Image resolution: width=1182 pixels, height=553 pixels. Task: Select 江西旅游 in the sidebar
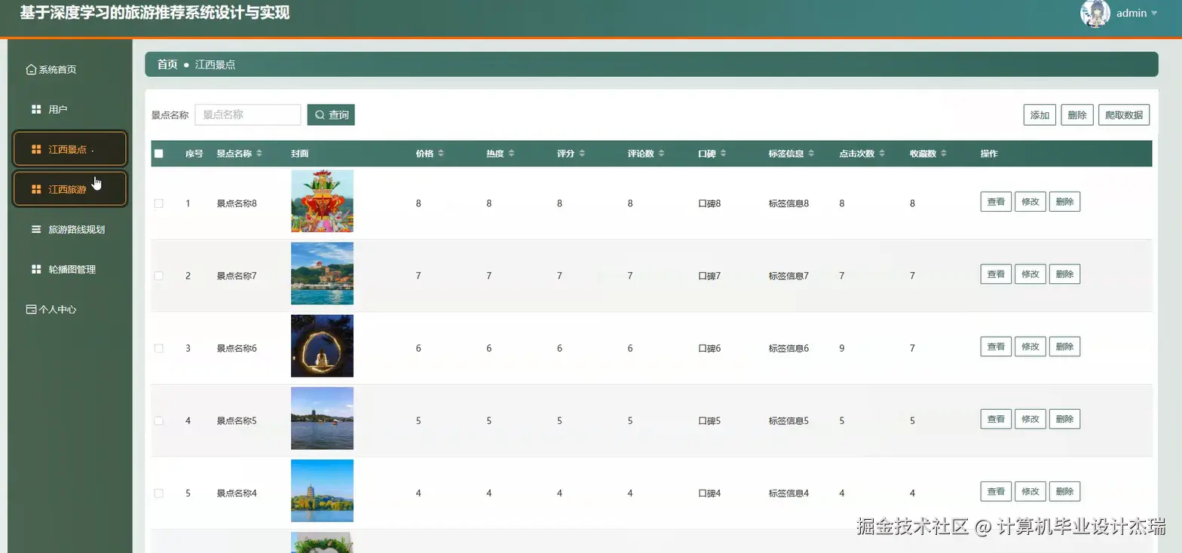tap(69, 189)
